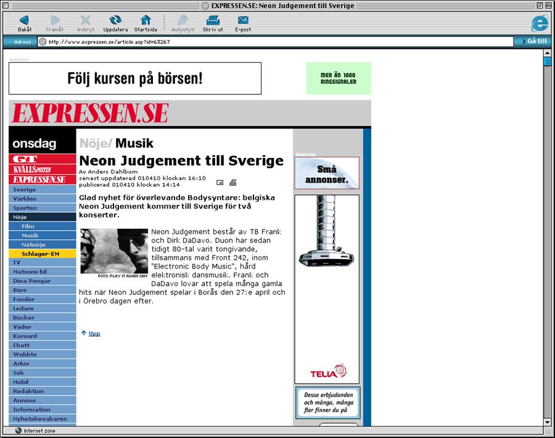Open the Dina Pengar section
The image size is (555, 438).
(x=43, y=281)
